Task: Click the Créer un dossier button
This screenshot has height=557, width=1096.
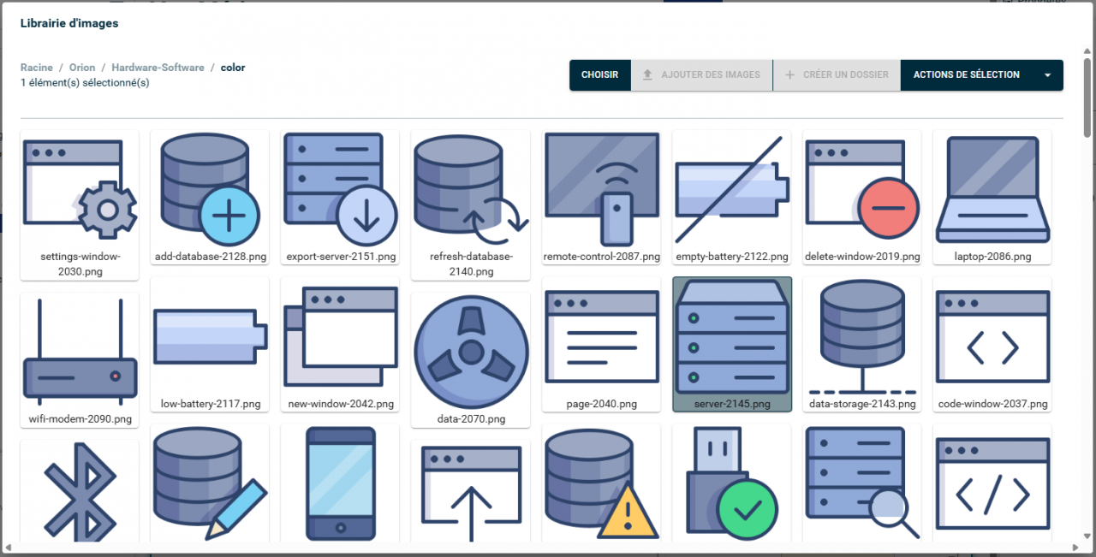Action: point(836,75)
